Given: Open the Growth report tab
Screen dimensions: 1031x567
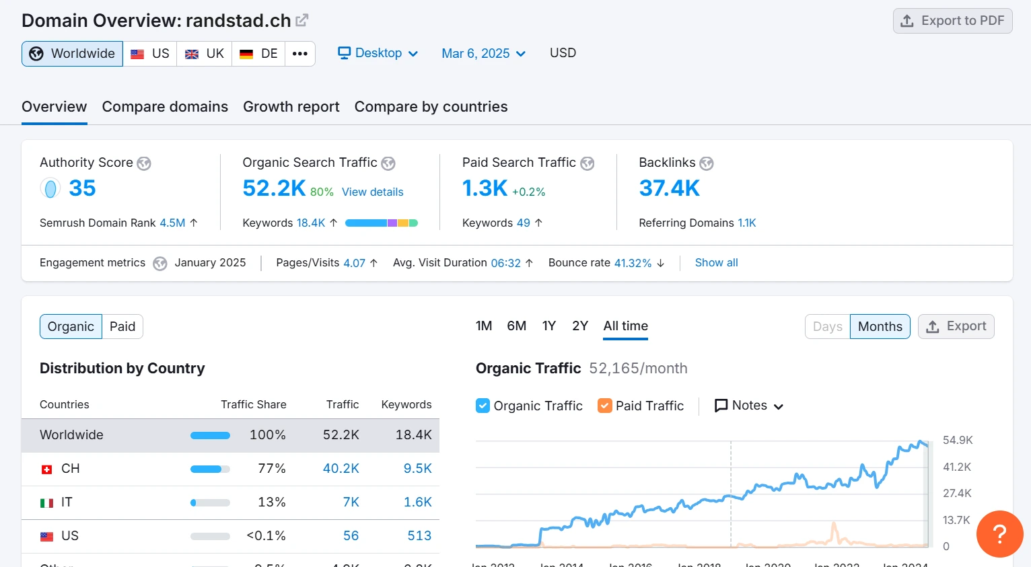Looking at the screenshot, I should tap(291, 107).
